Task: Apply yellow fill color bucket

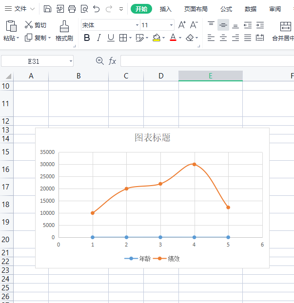Action: 157,38
